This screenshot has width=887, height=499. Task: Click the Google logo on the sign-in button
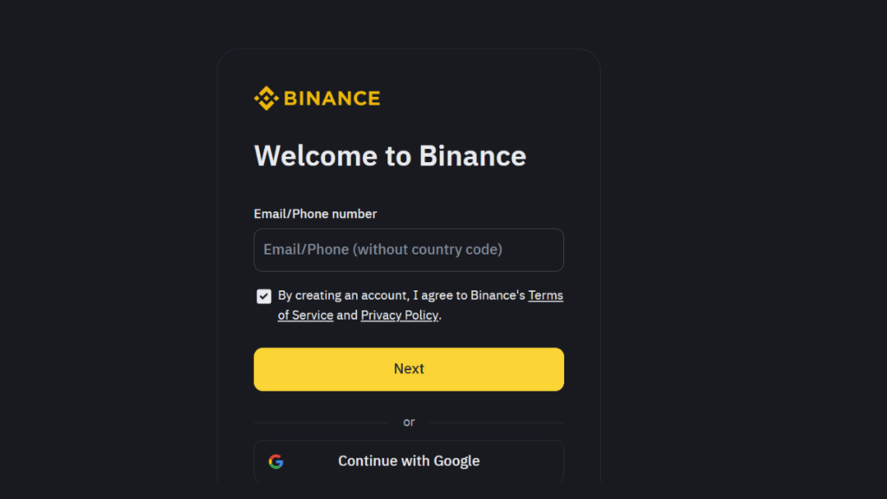pos(275,461)
